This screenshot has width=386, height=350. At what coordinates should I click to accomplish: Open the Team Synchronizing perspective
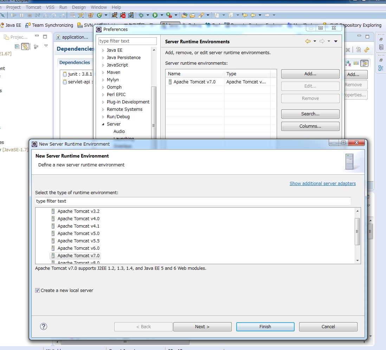tap(49, 25)
